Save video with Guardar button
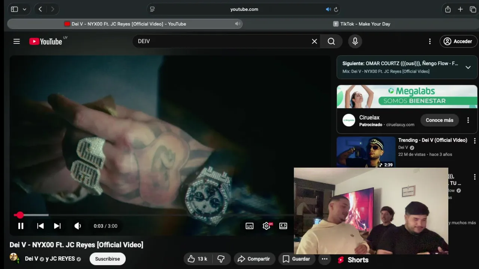The image size is (479, 269). [296, 259]
